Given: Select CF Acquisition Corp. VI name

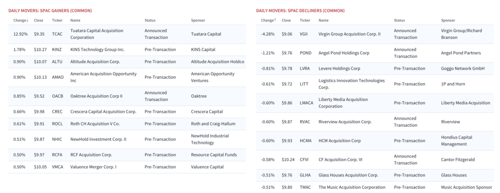Looking at the screenshot, I should click(341, 159).
